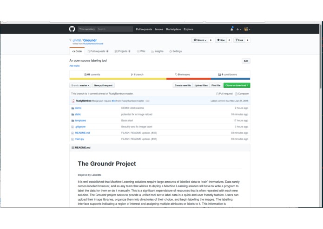Open the main.py file
Viewport: 323px width, 229px height.
[x=79, y=139]
